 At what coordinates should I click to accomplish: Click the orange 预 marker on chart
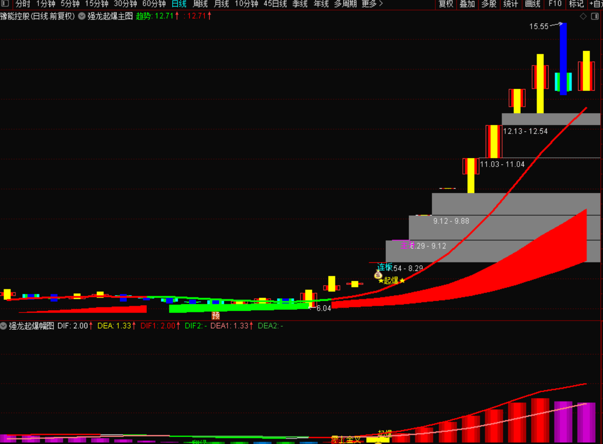click(216, 315)
